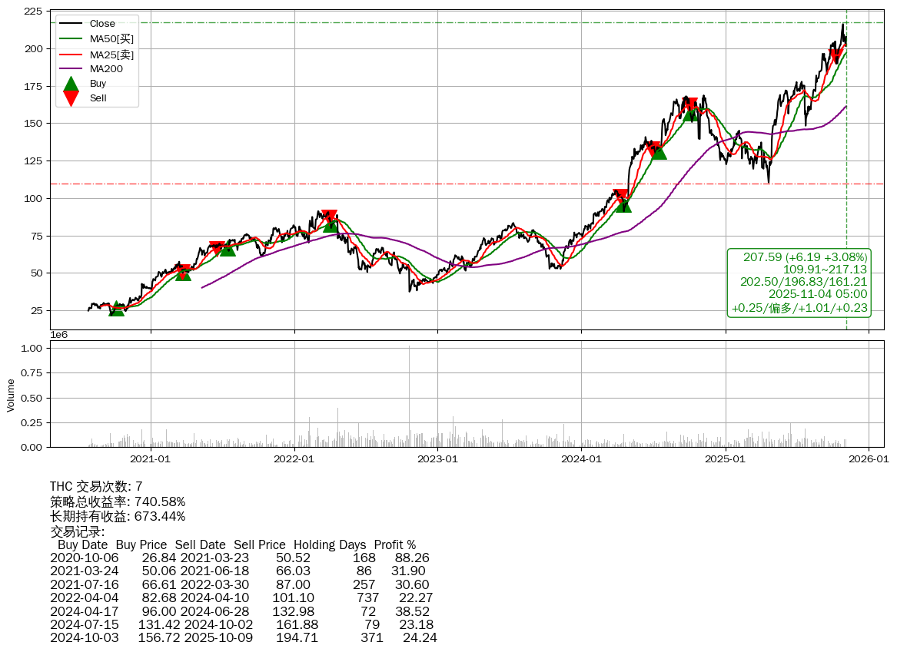Screen dimensions: 897x652
Task: Select the red sell marker at early 2022 peak
Action: [330, 217]
